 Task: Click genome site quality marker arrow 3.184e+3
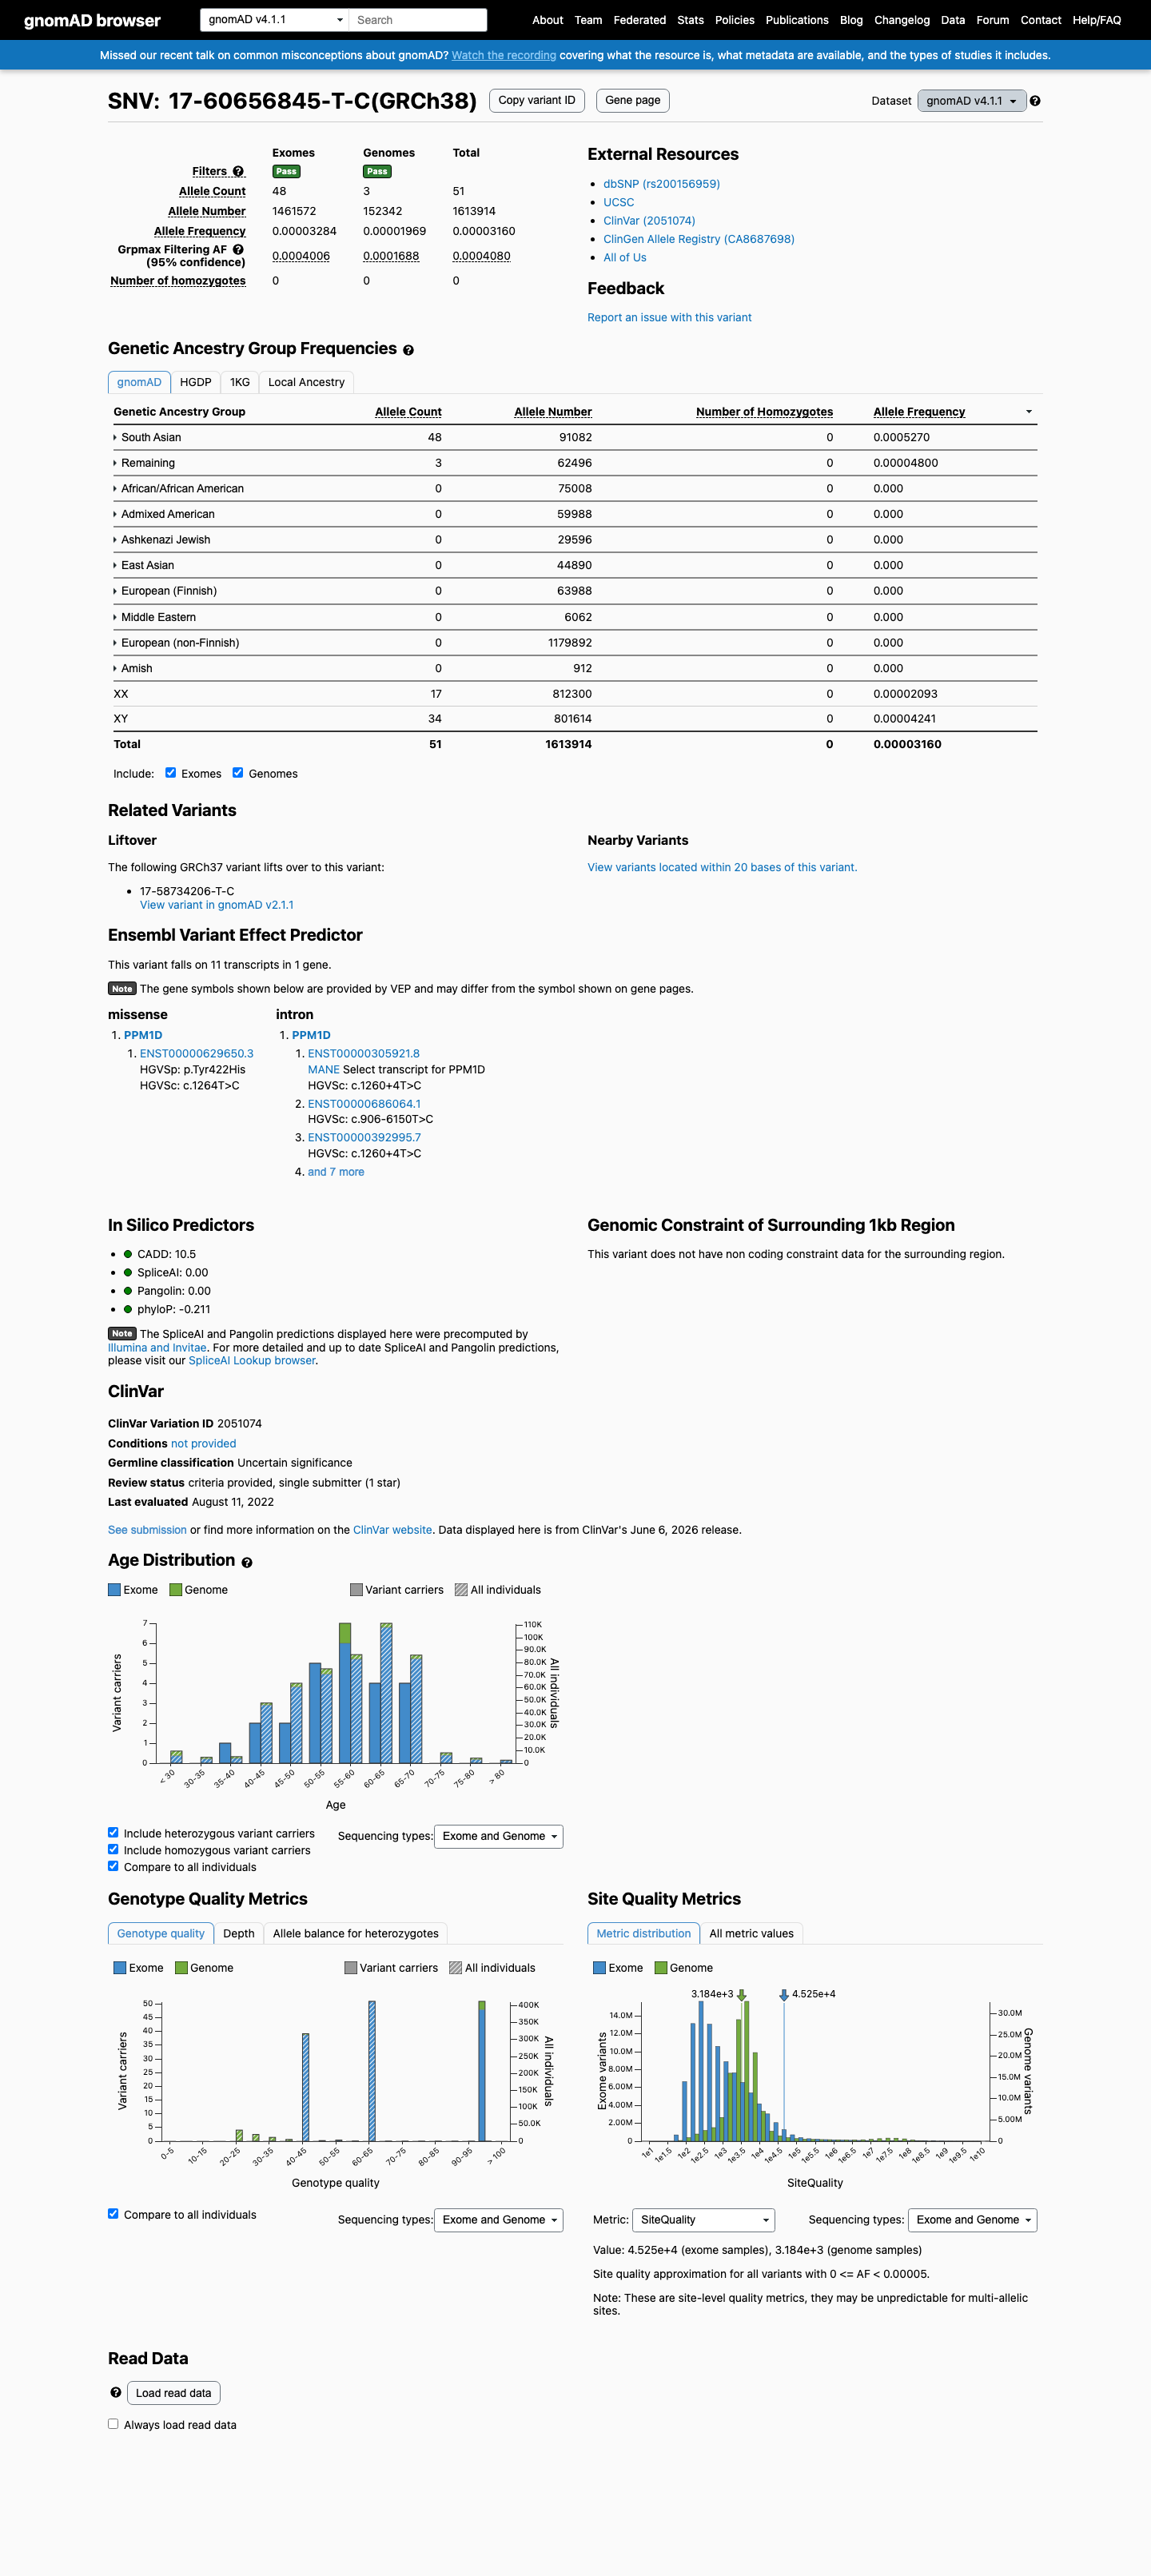coord(741,1995)
